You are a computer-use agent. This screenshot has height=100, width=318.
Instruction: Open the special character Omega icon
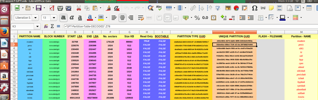click(255, 8)
